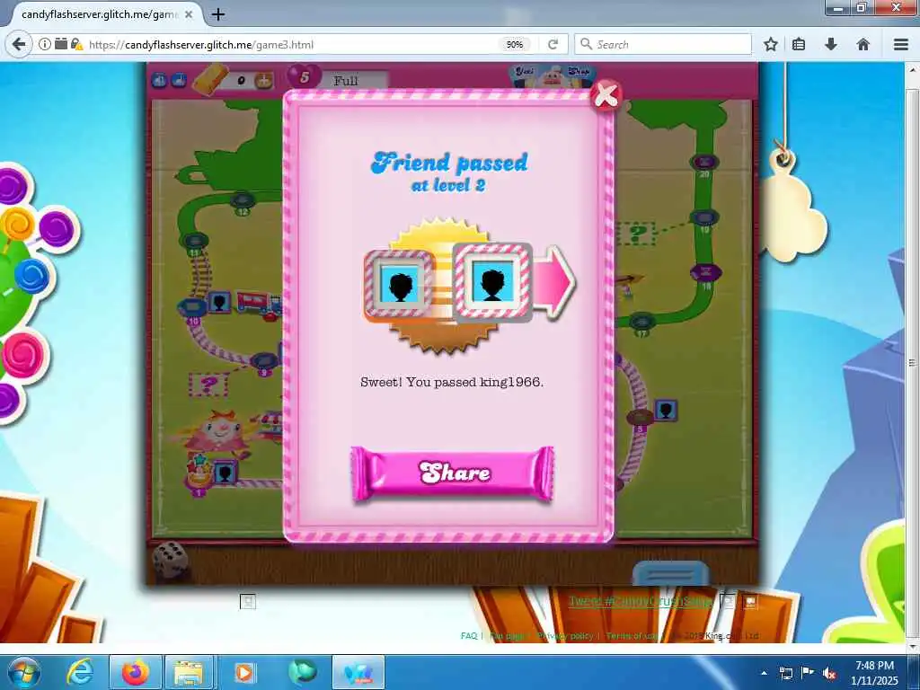Add gold bars with plus button
The image size is (920, 690).
(264, 81)
